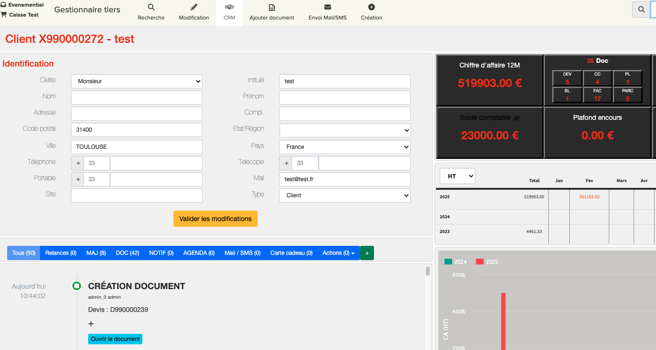656x350 pixels.
Task: Click the link icon beside Solde comptable
Action: point(516,118)
